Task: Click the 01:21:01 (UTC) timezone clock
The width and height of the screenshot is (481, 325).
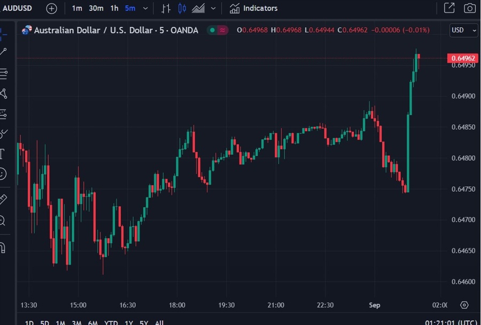Action: [452, 322]
